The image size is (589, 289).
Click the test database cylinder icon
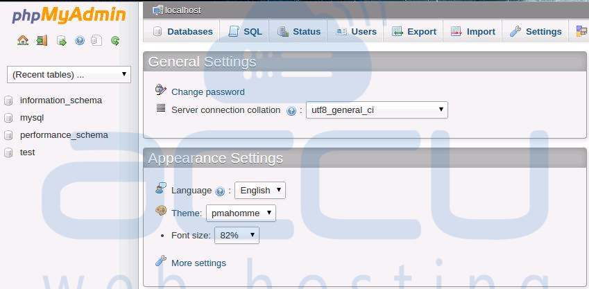click(8, 152)
